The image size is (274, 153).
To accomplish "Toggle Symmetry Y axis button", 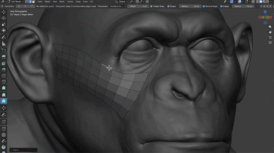I will (25, 6).
